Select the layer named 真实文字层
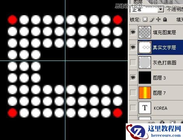Image resolution: width=183 pixels, height=140 pixels. click(x=164, y=47)
